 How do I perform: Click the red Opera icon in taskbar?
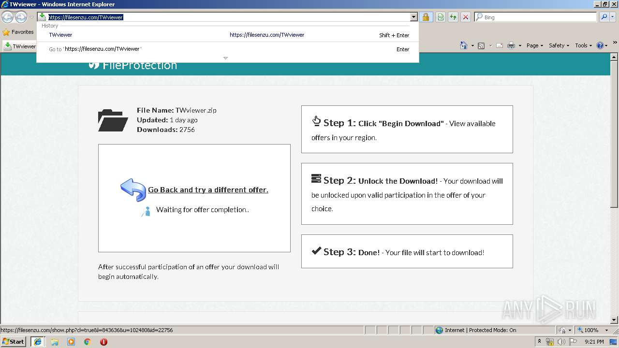pyautogui.click(x=103, y=342)
